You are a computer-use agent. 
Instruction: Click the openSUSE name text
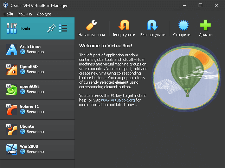(x=30, y=86)
